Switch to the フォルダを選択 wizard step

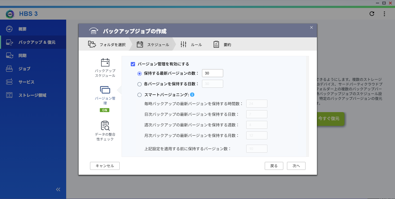(107, 45)
